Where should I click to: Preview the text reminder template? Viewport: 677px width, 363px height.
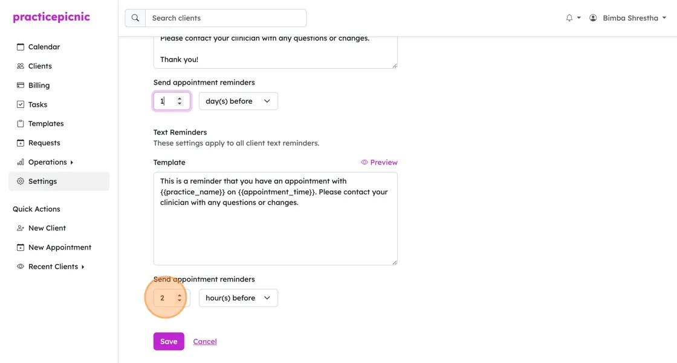coord(379,162)
